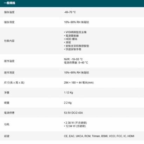Click the 電源變壓器 list item
Screen dimensions: 144x144
(71, 36)
